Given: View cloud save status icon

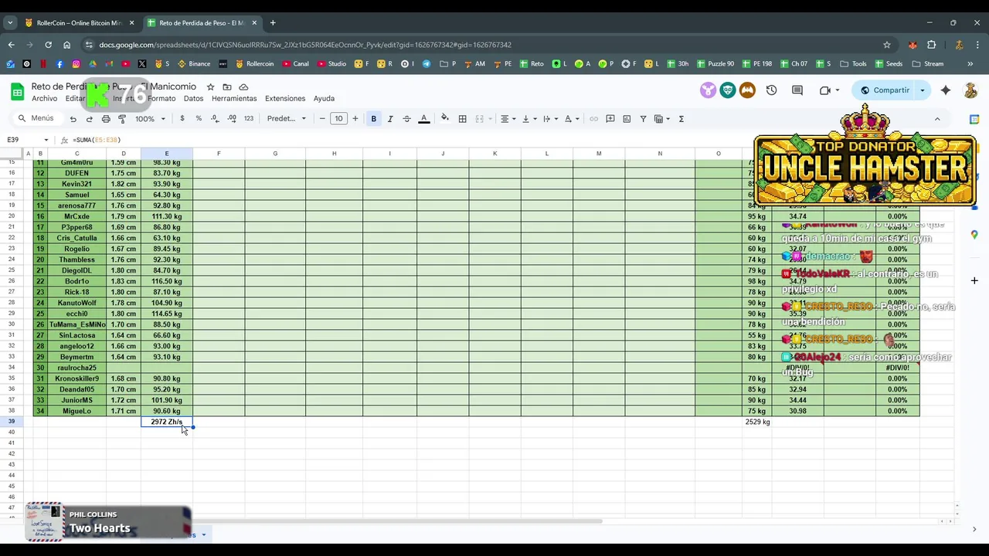Looking at the screenshot, I should coord(243,87).
